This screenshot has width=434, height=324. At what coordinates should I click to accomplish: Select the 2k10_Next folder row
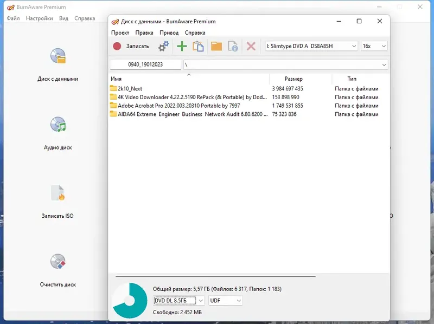coord(249,88)
